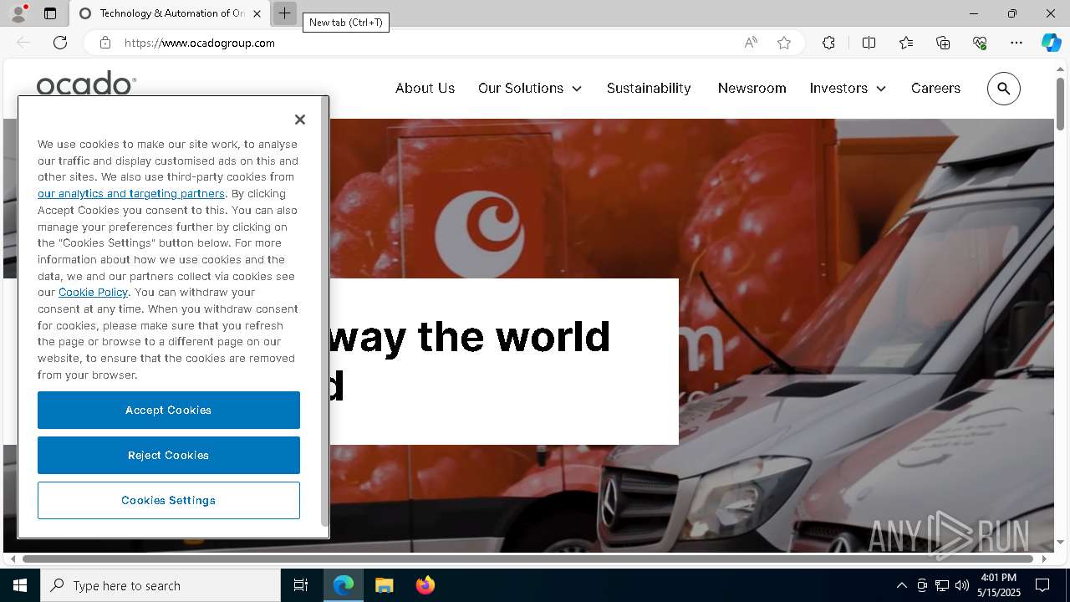
Task: Open Browser essentials icon
Action: [x=980, y=43]
